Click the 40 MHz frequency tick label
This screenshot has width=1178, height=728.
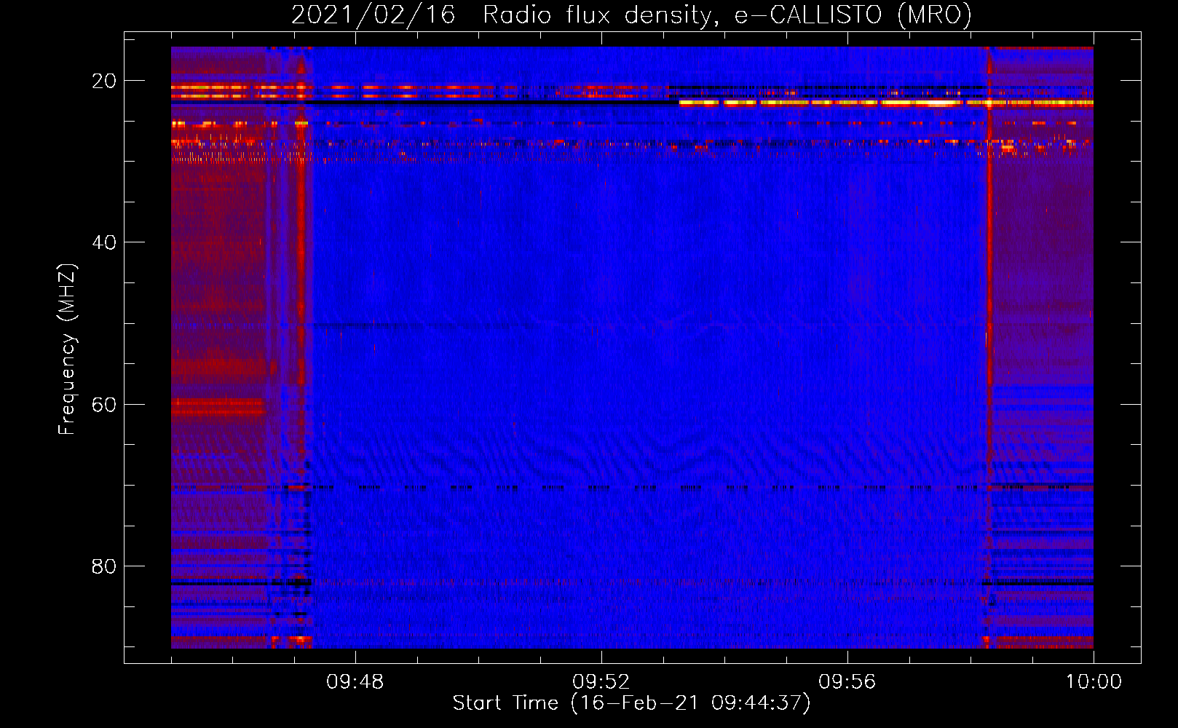[x=104, y=242]
